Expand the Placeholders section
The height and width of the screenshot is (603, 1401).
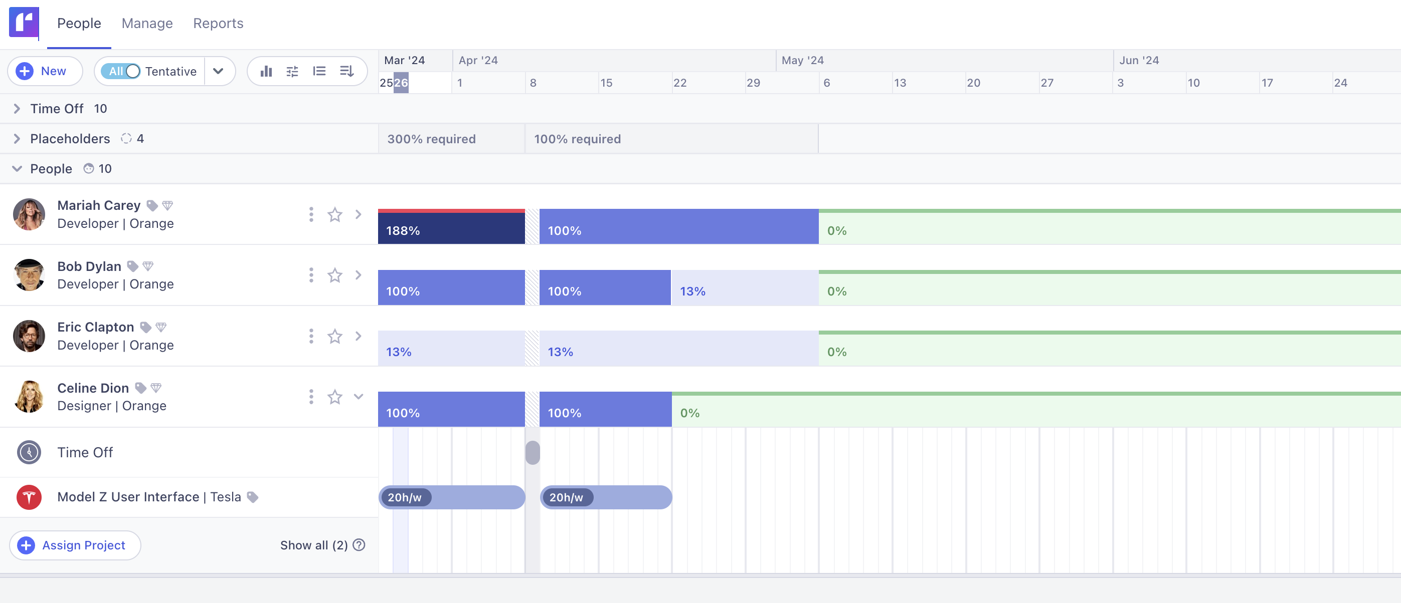(x=17, y=139)
